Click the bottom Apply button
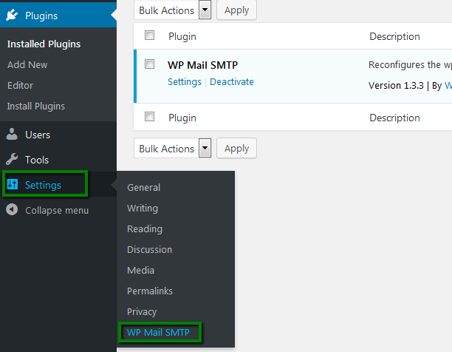This screenshot has width=452, height=352. 236,149
